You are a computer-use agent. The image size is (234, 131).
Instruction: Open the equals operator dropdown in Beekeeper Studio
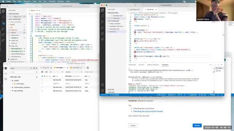[74, 72]
